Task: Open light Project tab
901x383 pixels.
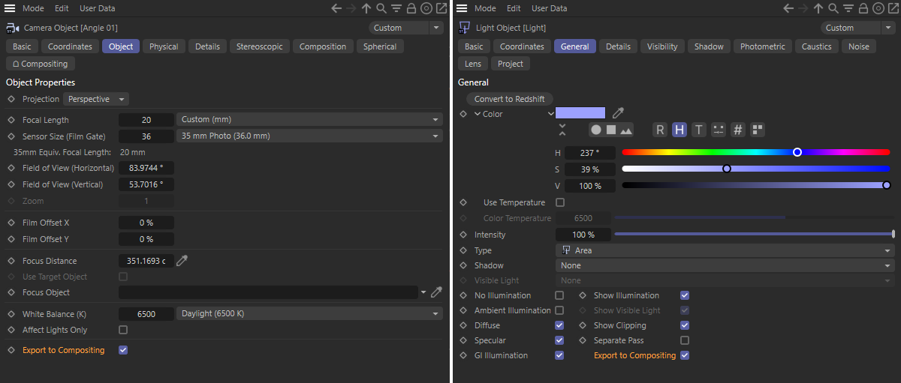Action: click(511, 64)
